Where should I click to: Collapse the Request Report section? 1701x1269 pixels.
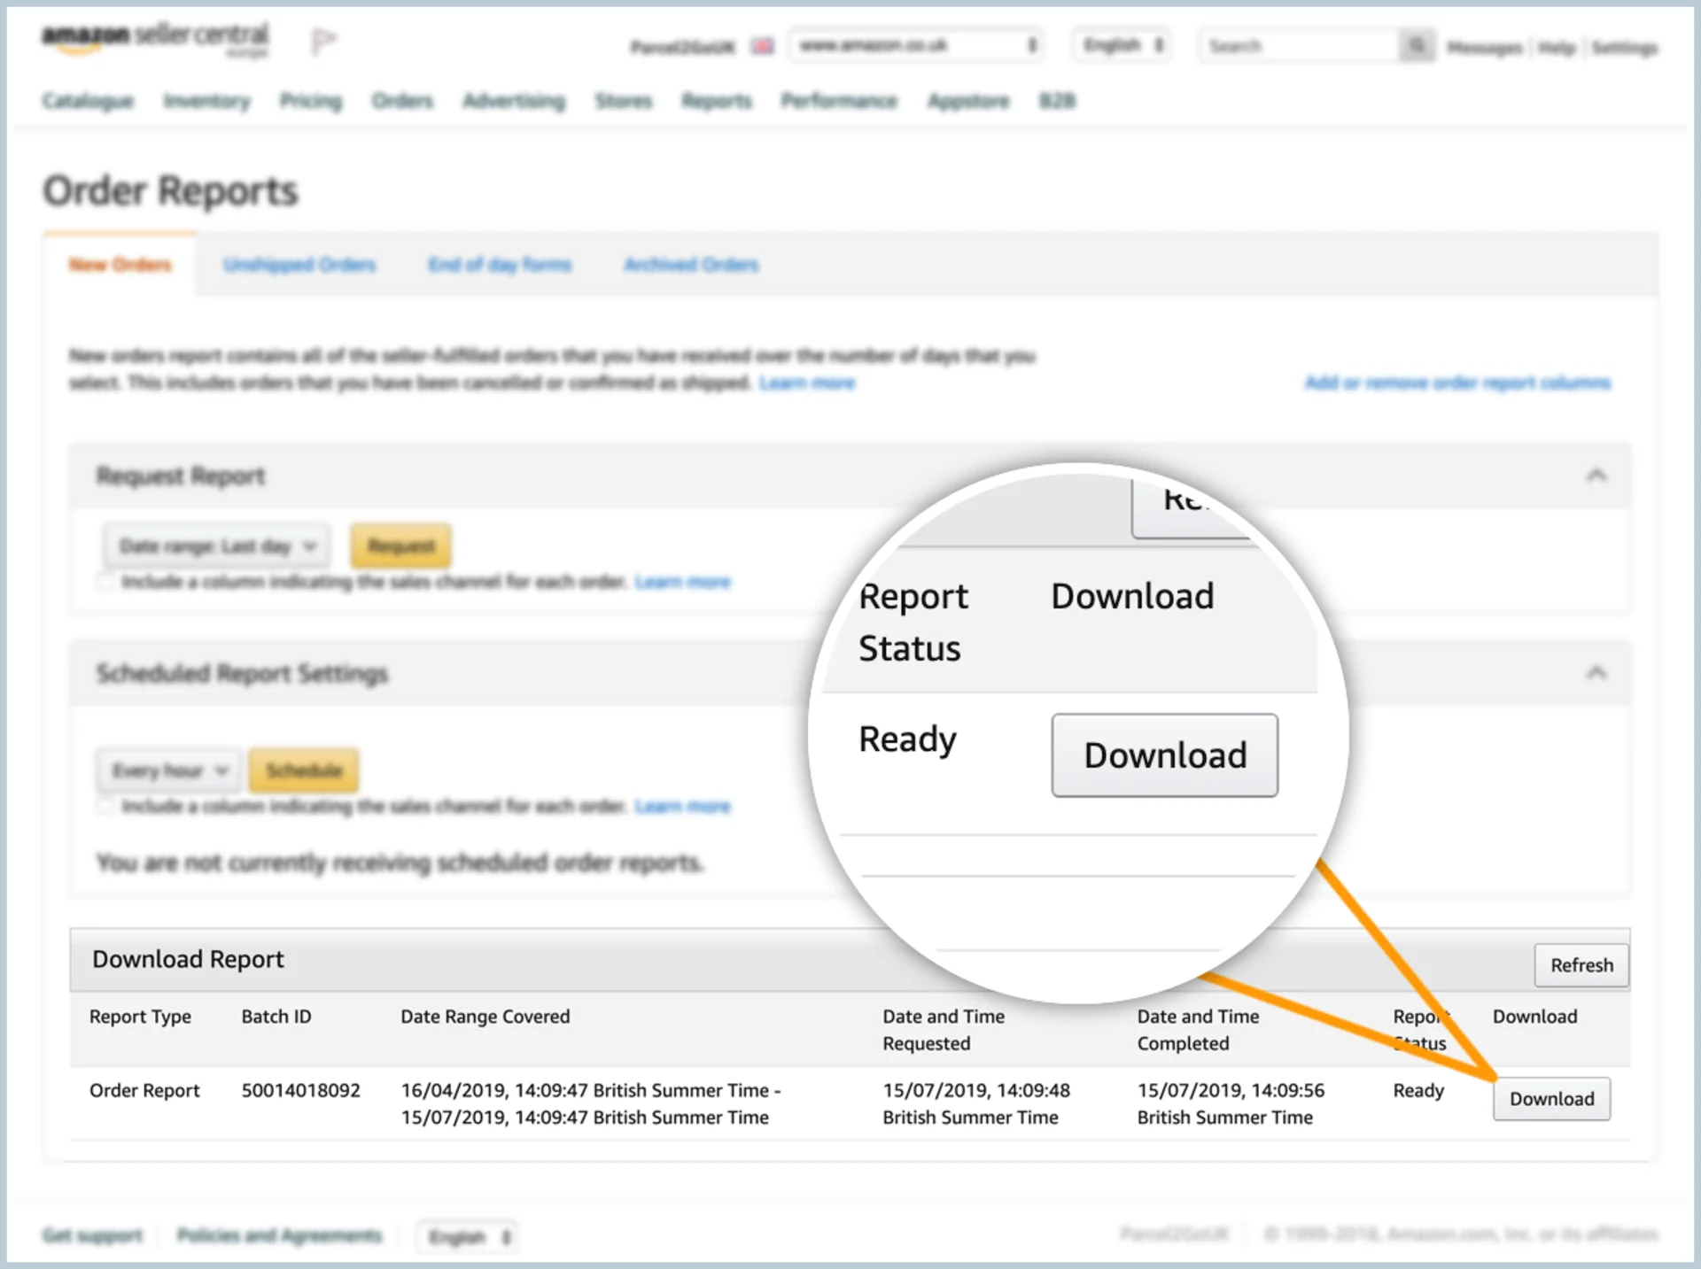point(1597,476)
